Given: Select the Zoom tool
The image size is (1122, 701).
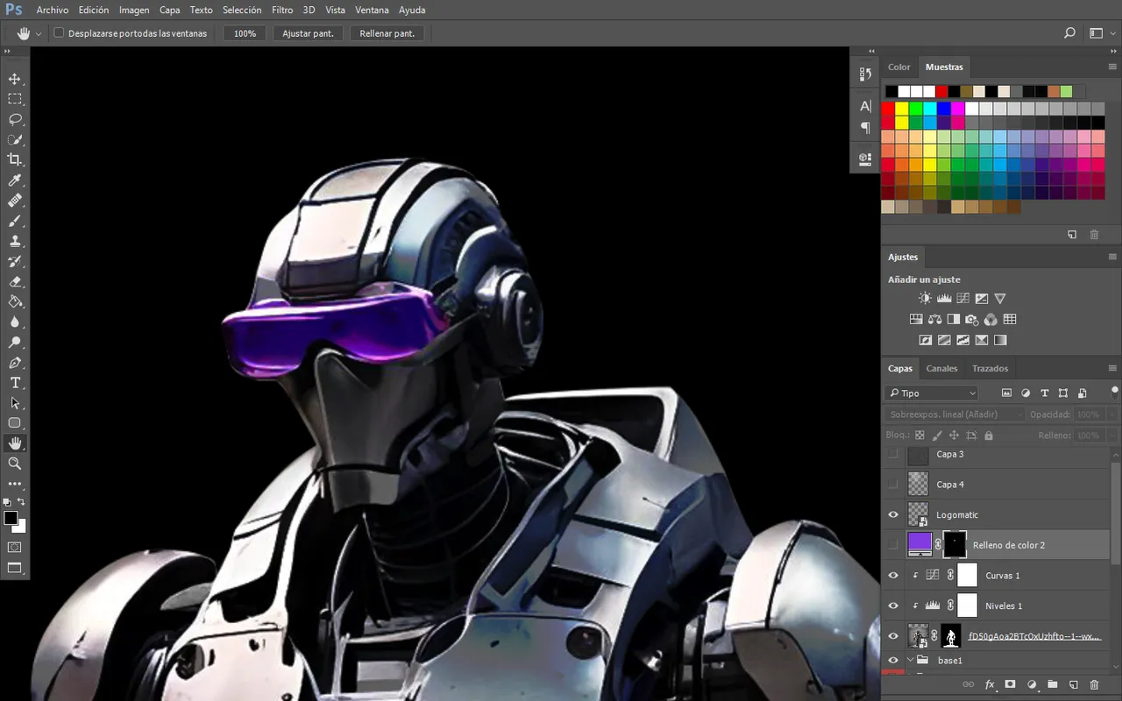Looking at the screenshot, I should tap(15, 464).
